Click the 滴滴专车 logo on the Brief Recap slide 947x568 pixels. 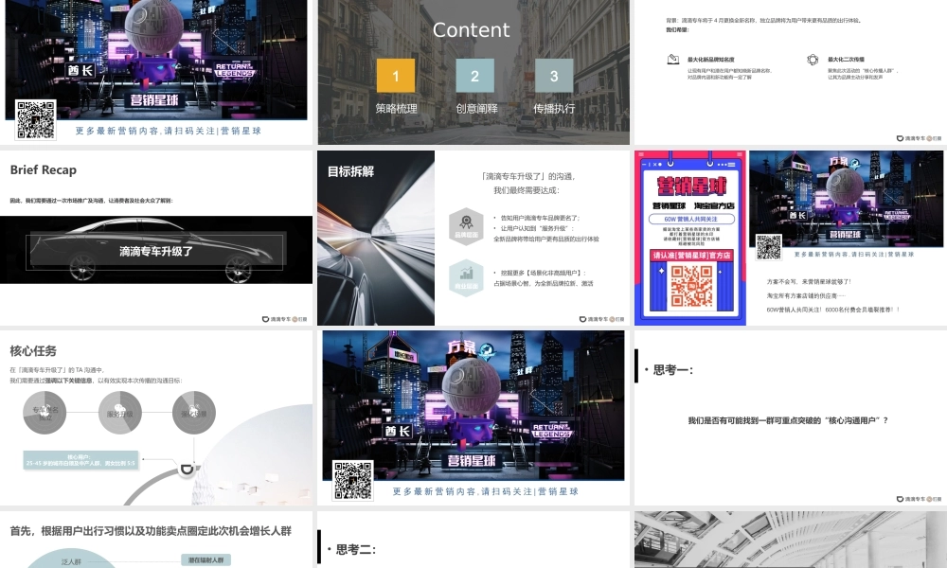[280, 318]
